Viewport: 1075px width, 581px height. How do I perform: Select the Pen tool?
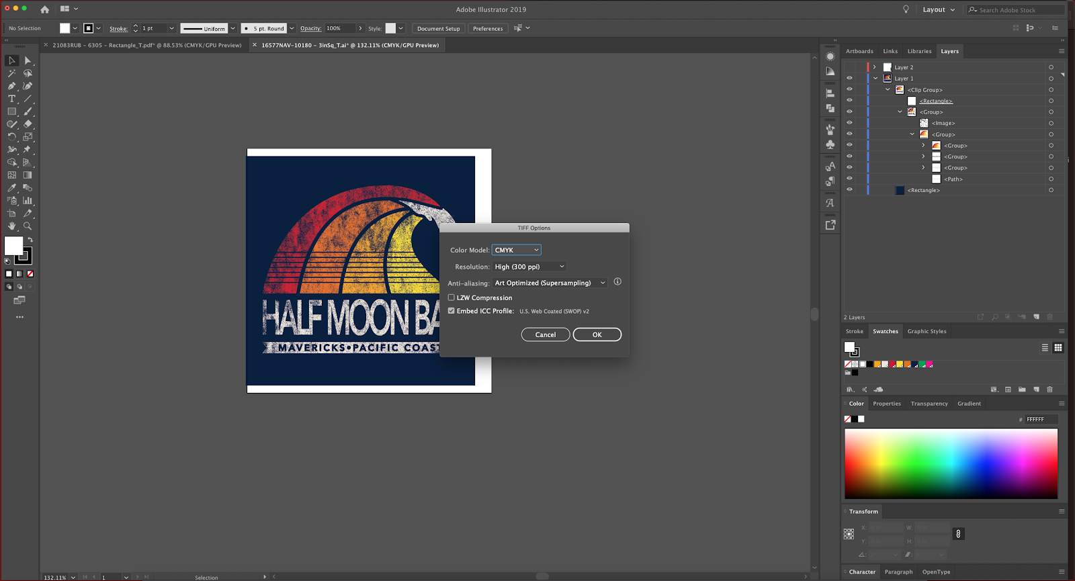(11, 86)
